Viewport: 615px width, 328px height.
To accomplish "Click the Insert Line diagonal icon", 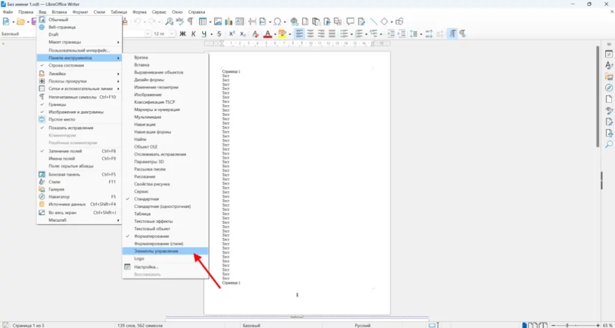I will pos(374,21).
